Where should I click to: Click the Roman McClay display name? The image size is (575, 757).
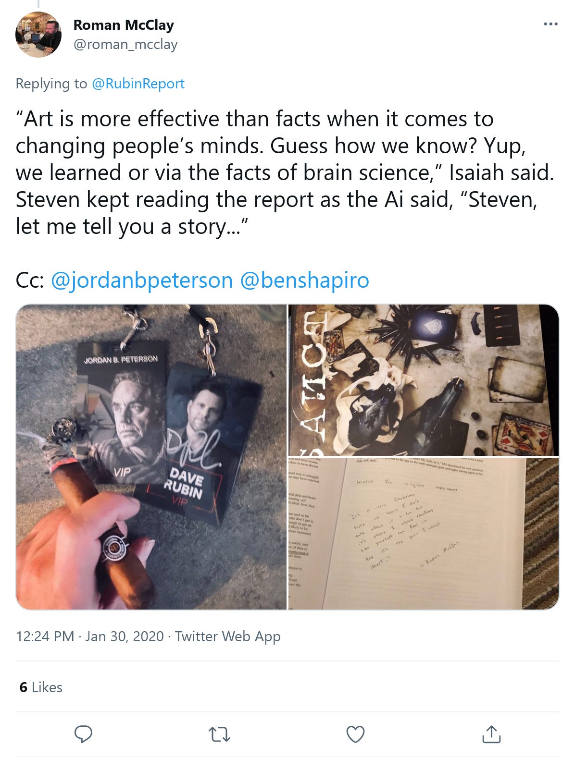[124, 24]
